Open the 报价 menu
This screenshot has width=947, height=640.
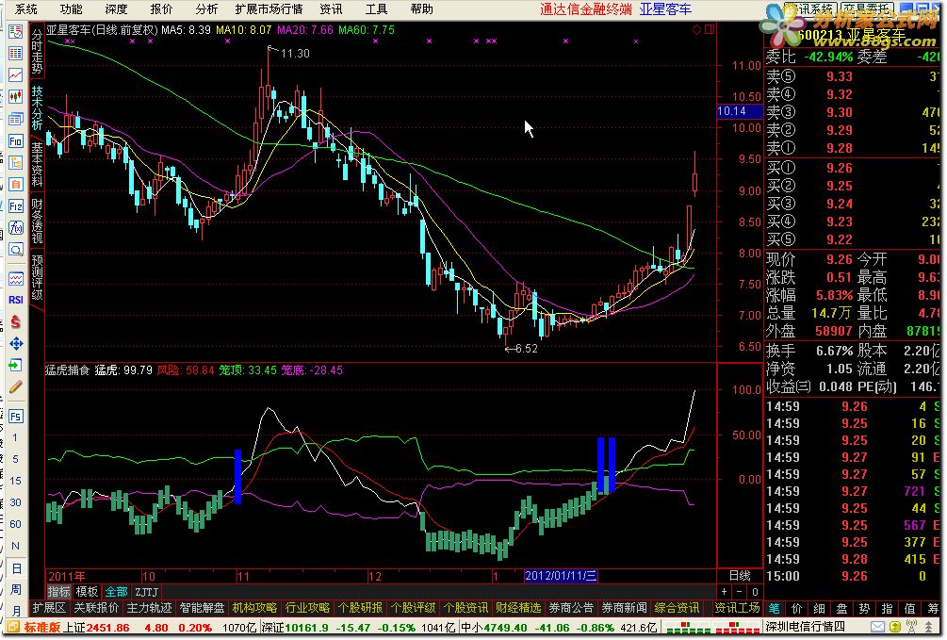coord(161,9)
